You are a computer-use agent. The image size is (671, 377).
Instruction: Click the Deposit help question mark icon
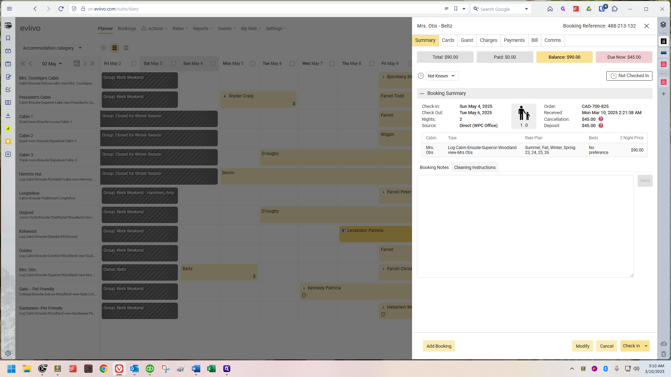point(601,126)
